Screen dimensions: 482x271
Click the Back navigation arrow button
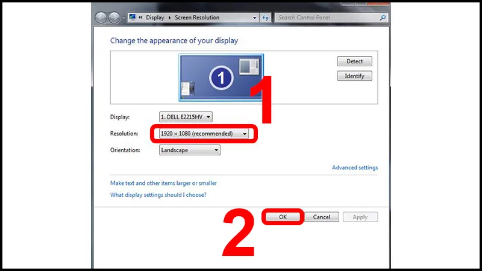(x=101, y=17)
